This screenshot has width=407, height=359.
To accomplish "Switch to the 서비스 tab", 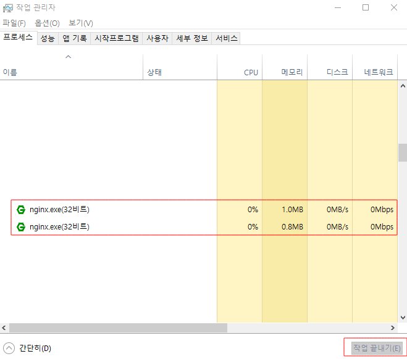I will pos(226,39).
